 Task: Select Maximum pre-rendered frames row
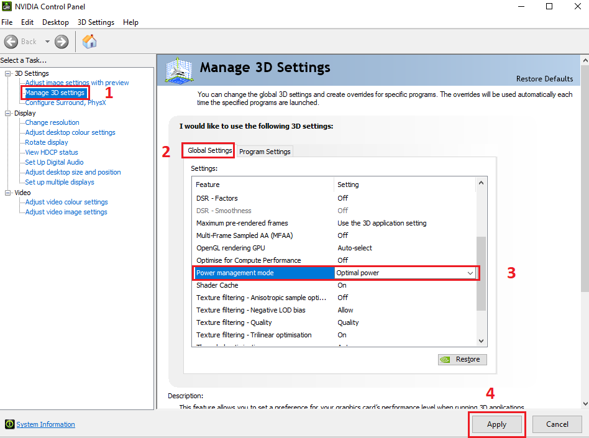pos(334,223)
